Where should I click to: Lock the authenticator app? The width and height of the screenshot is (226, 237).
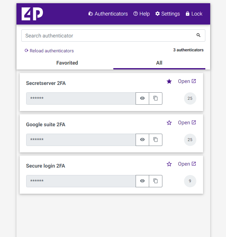point(194,14)
